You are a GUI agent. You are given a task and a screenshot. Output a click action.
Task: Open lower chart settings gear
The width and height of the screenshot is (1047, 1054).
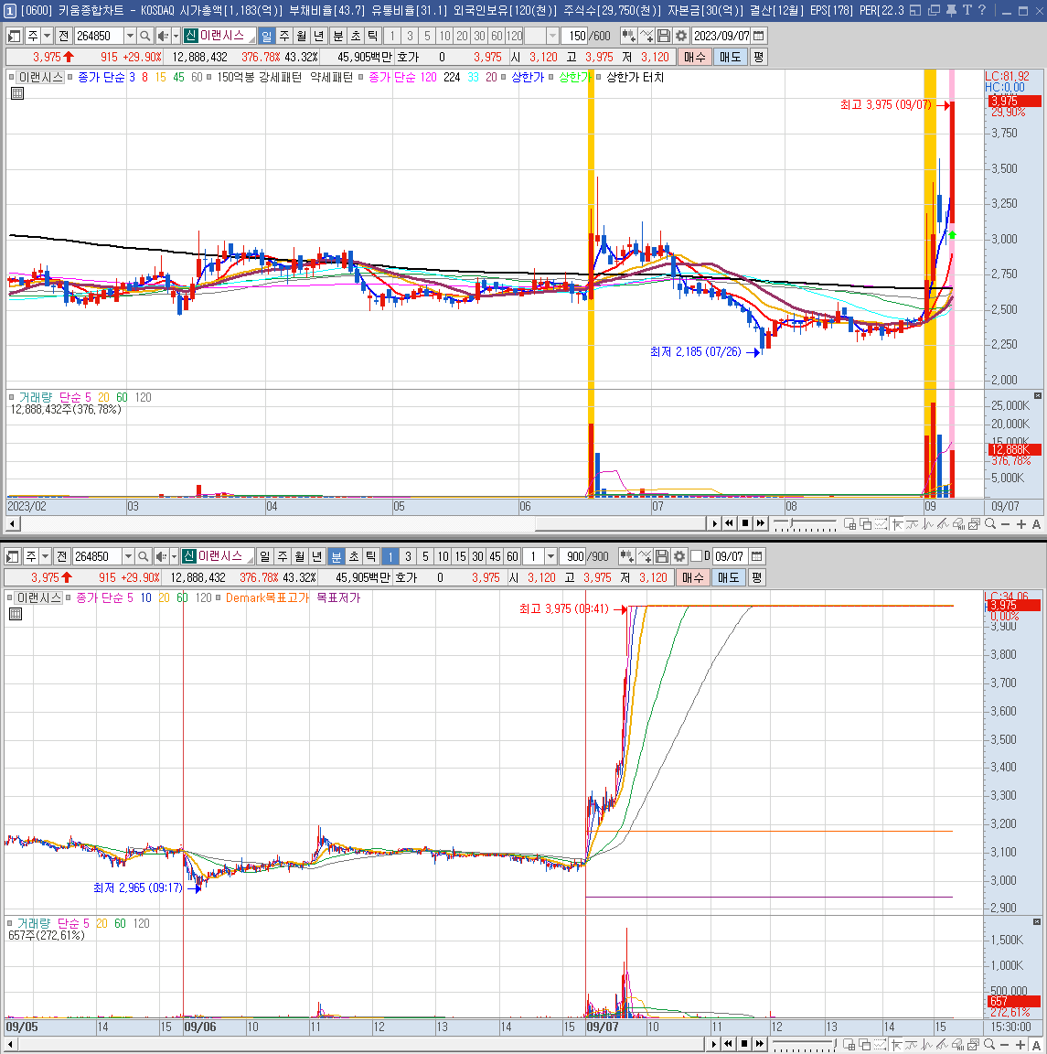[678, 556]
